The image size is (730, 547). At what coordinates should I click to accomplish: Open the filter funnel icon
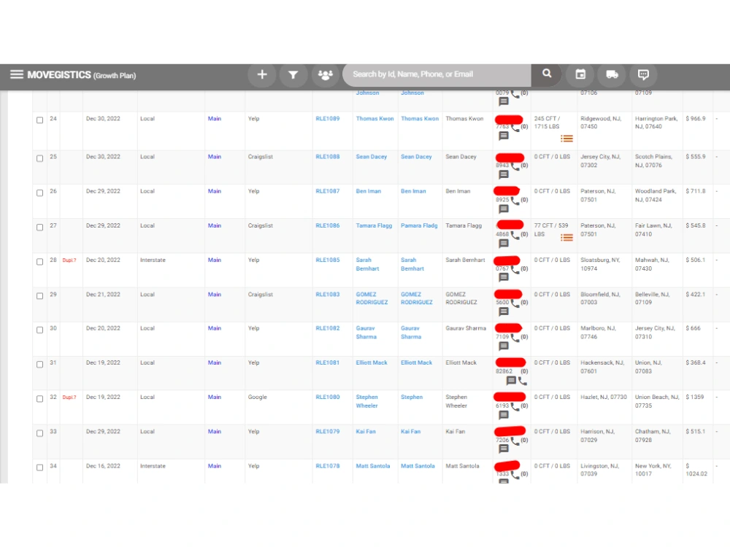[293, 74]
